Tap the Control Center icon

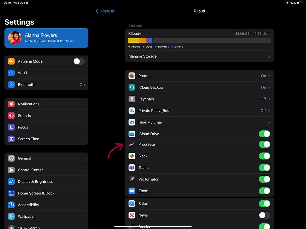click(x=11, y=170)
